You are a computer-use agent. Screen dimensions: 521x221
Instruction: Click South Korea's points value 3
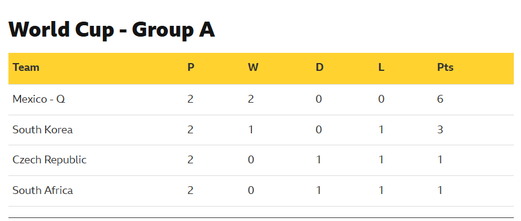coord(440,130)
